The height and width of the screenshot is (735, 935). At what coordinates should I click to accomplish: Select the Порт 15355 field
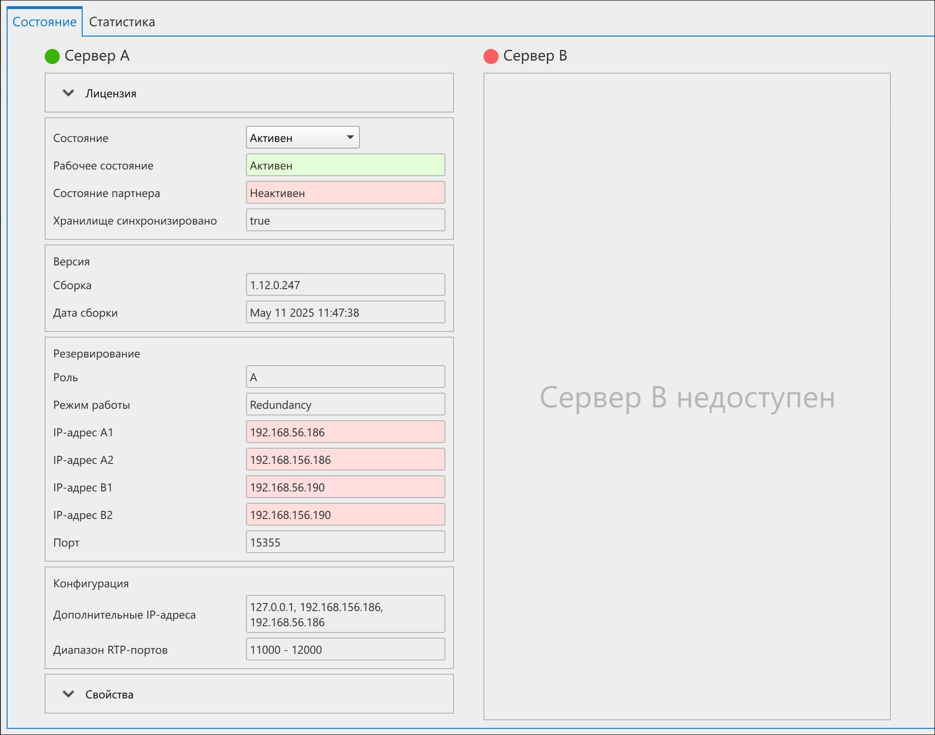pos(345,542)
